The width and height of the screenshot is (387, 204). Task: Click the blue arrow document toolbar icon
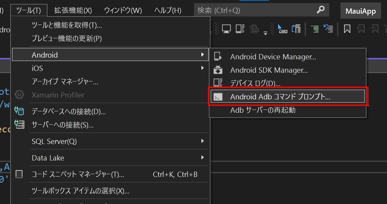point(296,29)
